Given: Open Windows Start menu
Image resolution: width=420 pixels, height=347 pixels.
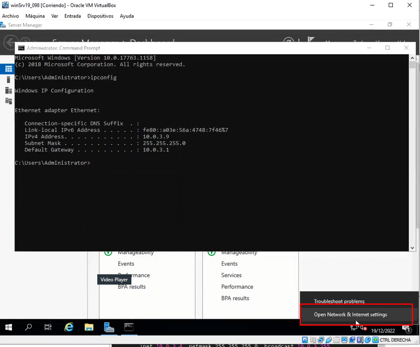Looking at the screenshot, I should point(9,327).
